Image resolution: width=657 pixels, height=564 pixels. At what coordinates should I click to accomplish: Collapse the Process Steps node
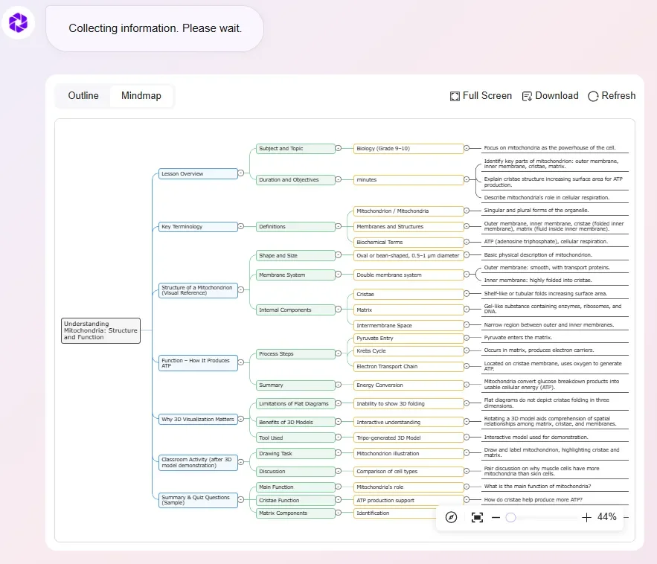(x=338, y=353)
